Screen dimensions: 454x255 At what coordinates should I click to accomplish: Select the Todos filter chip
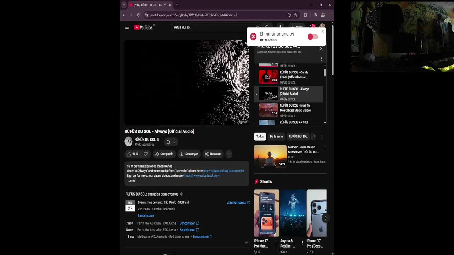(260, 137)
